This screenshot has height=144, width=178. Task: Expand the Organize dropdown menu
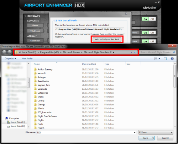coord(10,59)
